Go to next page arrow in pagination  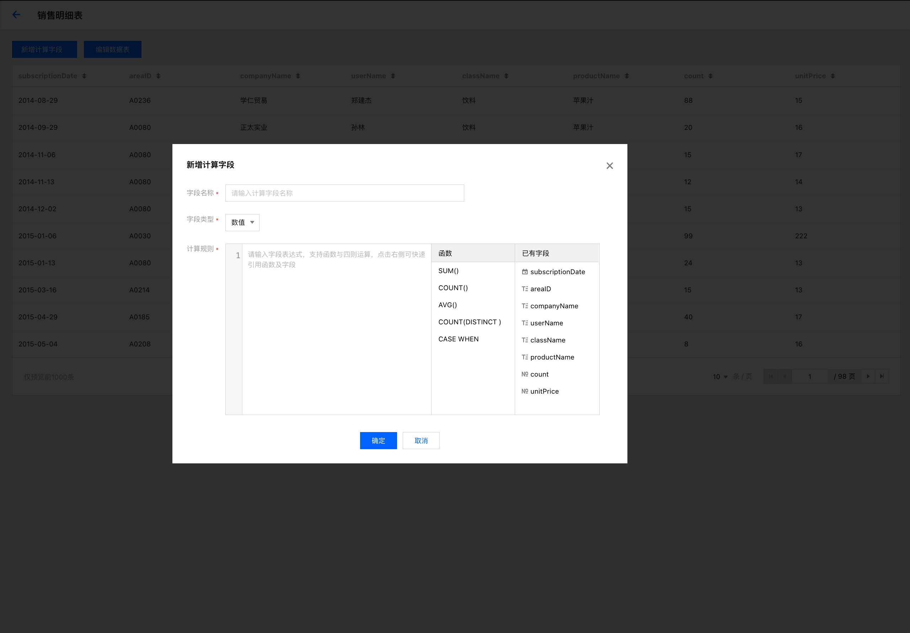tap(868, 376)
